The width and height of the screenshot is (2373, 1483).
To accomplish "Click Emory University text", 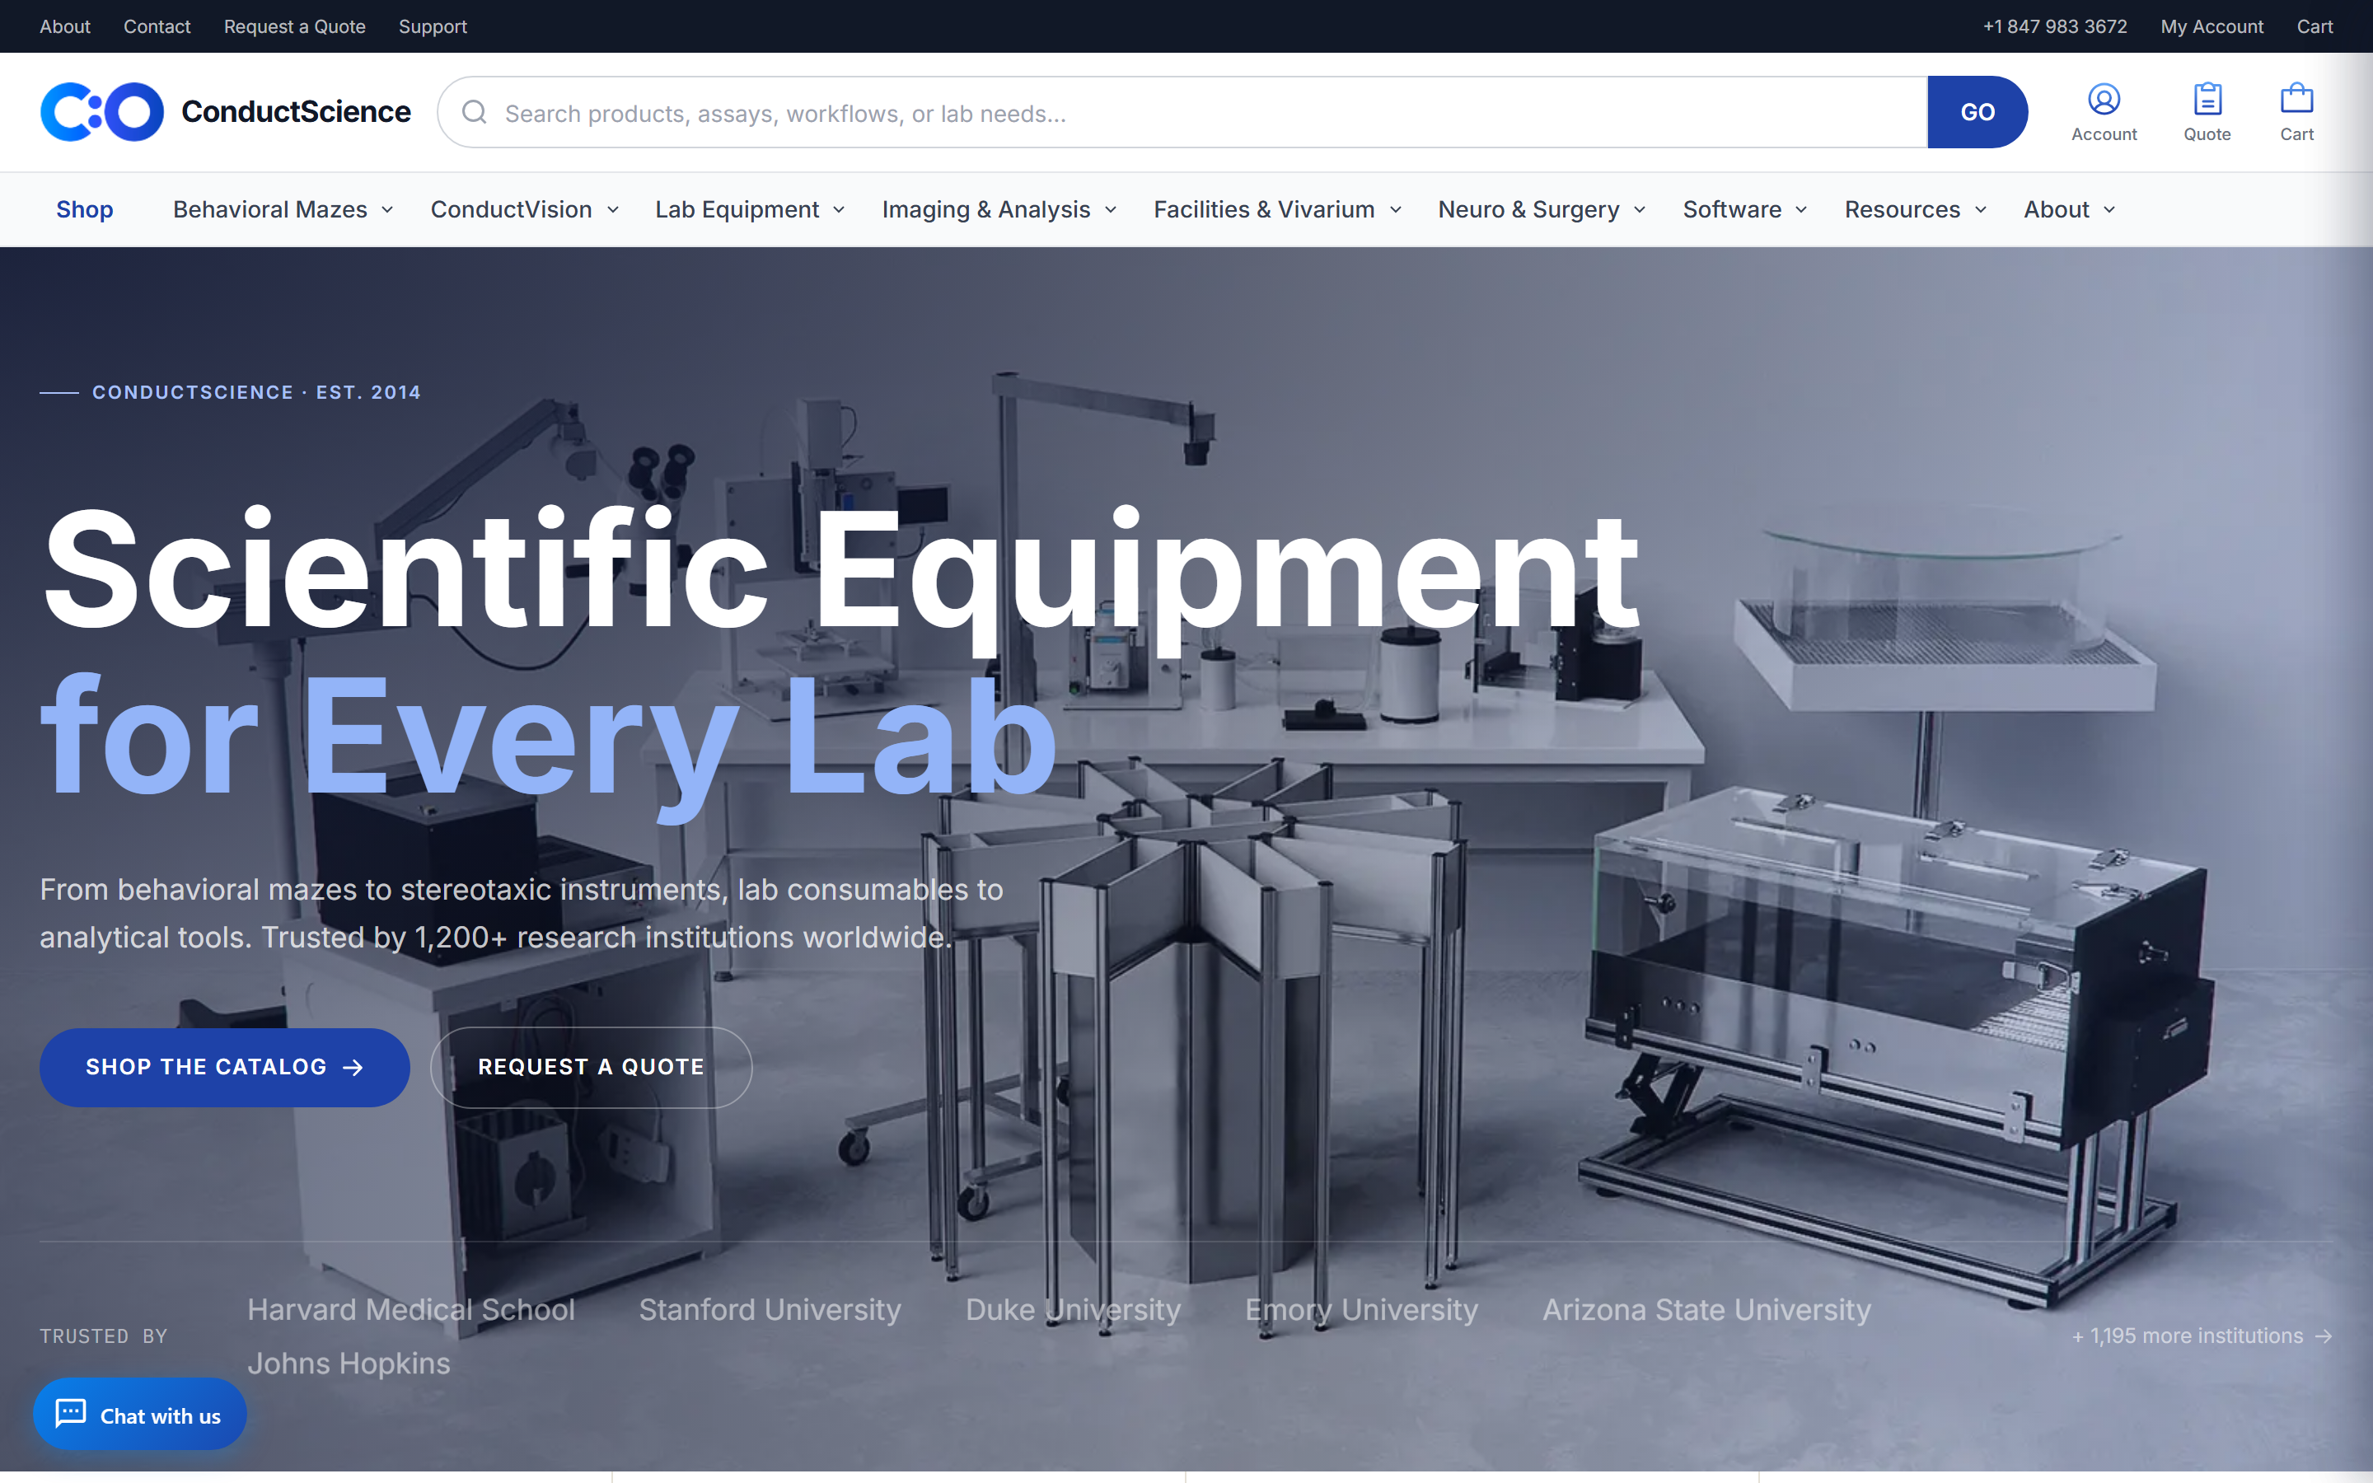I will (1361, 1309).
